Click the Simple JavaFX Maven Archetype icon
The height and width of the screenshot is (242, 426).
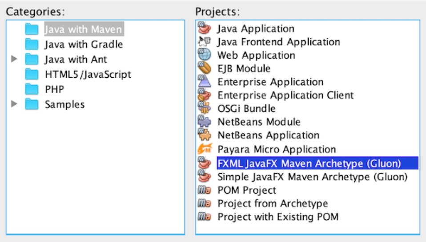tap(204, 176)
